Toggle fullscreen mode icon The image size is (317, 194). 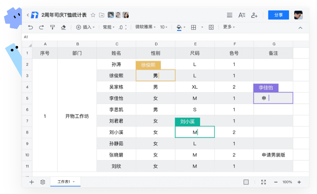click(263, 182)
